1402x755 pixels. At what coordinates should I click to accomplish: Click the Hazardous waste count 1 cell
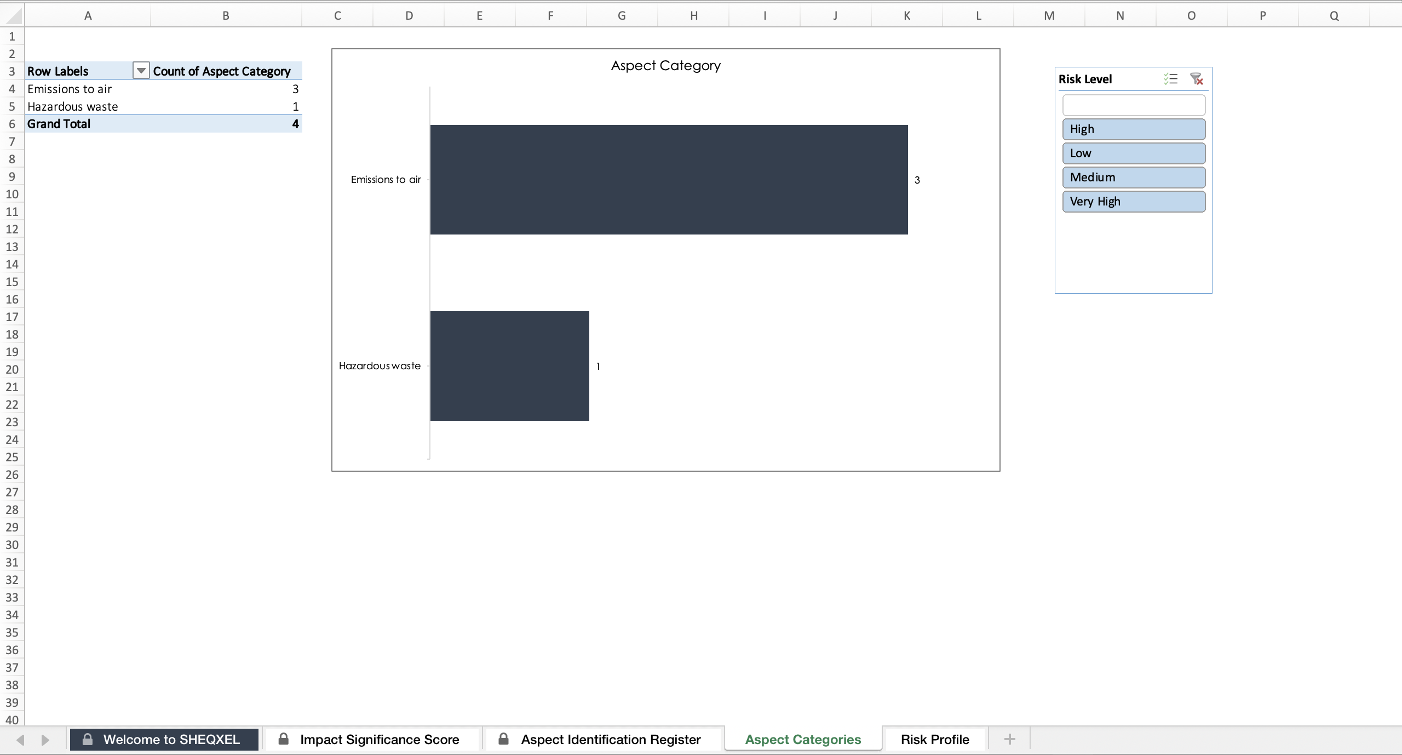226,106
